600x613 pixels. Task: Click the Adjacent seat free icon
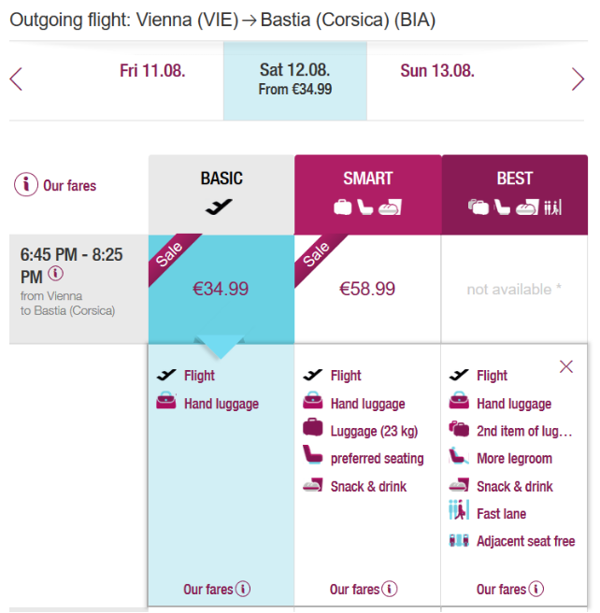pos(459,541)
